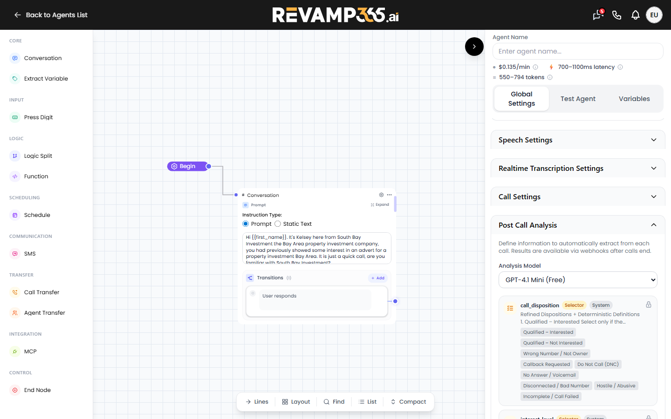Image resolution: width=671 pixels, height=419 pixels.
Task: Click Hostile / Abusive chip
Action: coord(616,386)
